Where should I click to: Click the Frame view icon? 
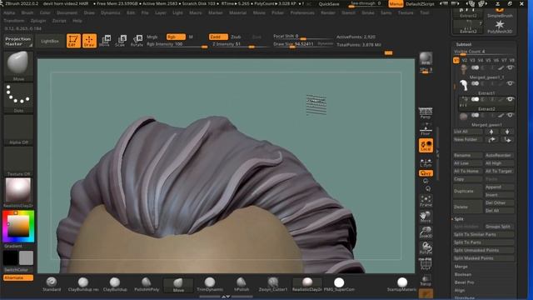426,201
